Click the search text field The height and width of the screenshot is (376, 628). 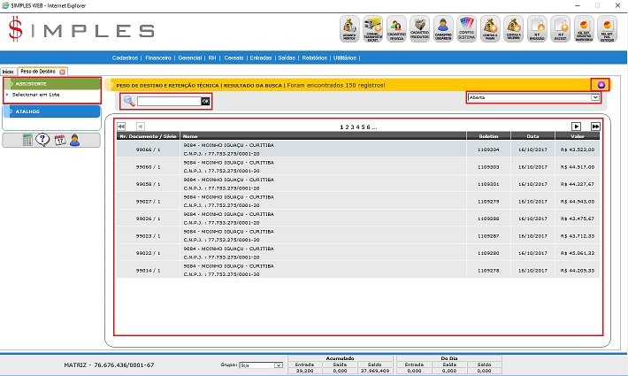click(168, 102)
